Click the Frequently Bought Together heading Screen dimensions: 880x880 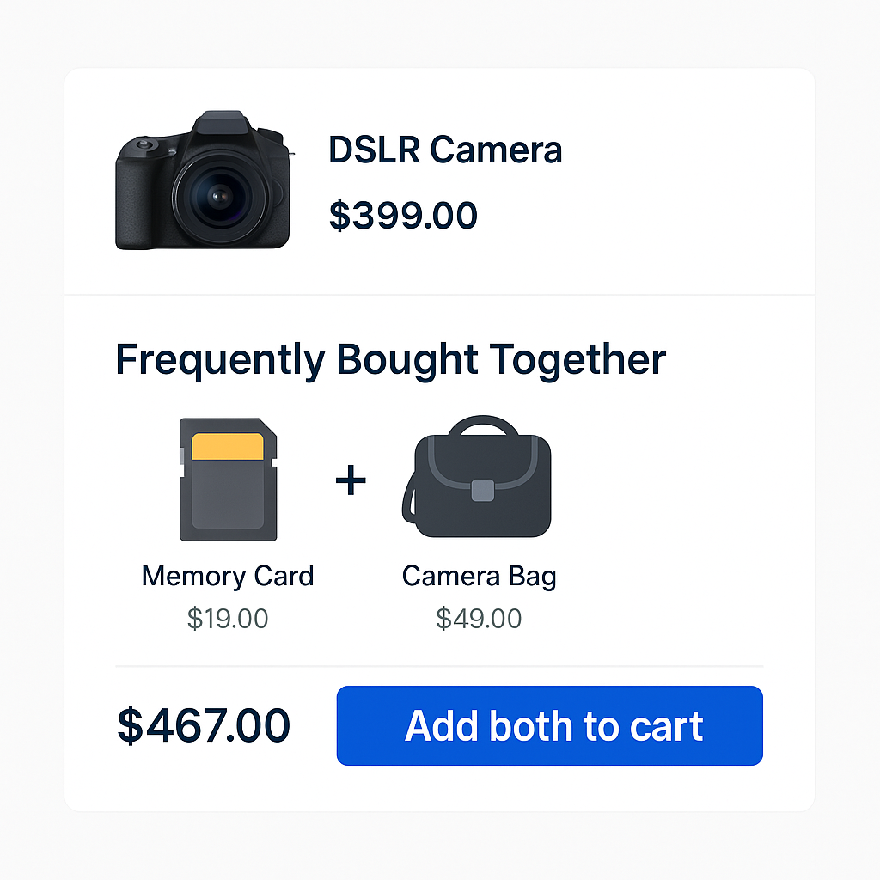click(390, 359)
